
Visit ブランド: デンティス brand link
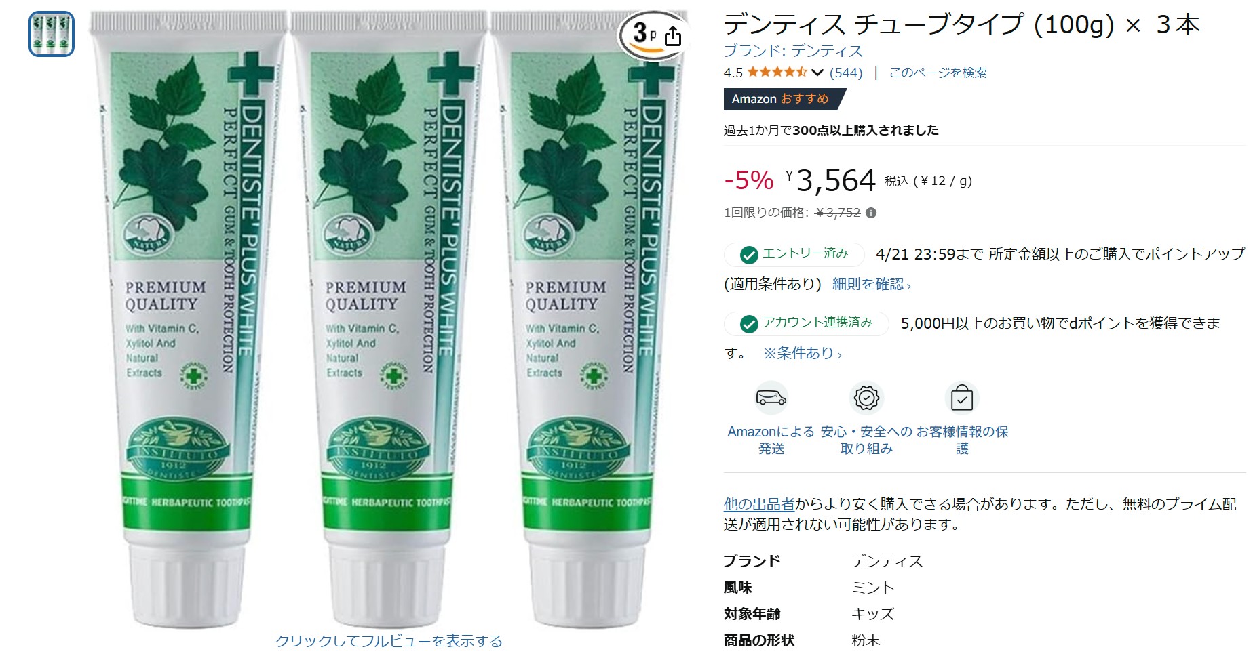click(x=793, y=51)
